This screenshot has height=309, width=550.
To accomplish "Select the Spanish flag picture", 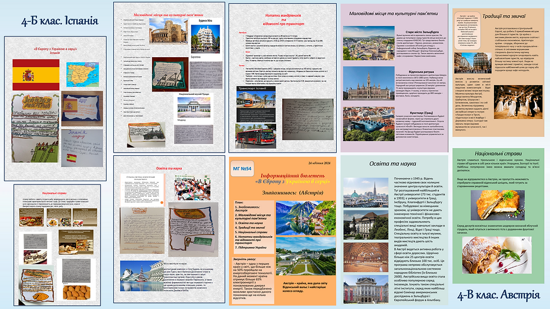I will [x=36, y=75].
